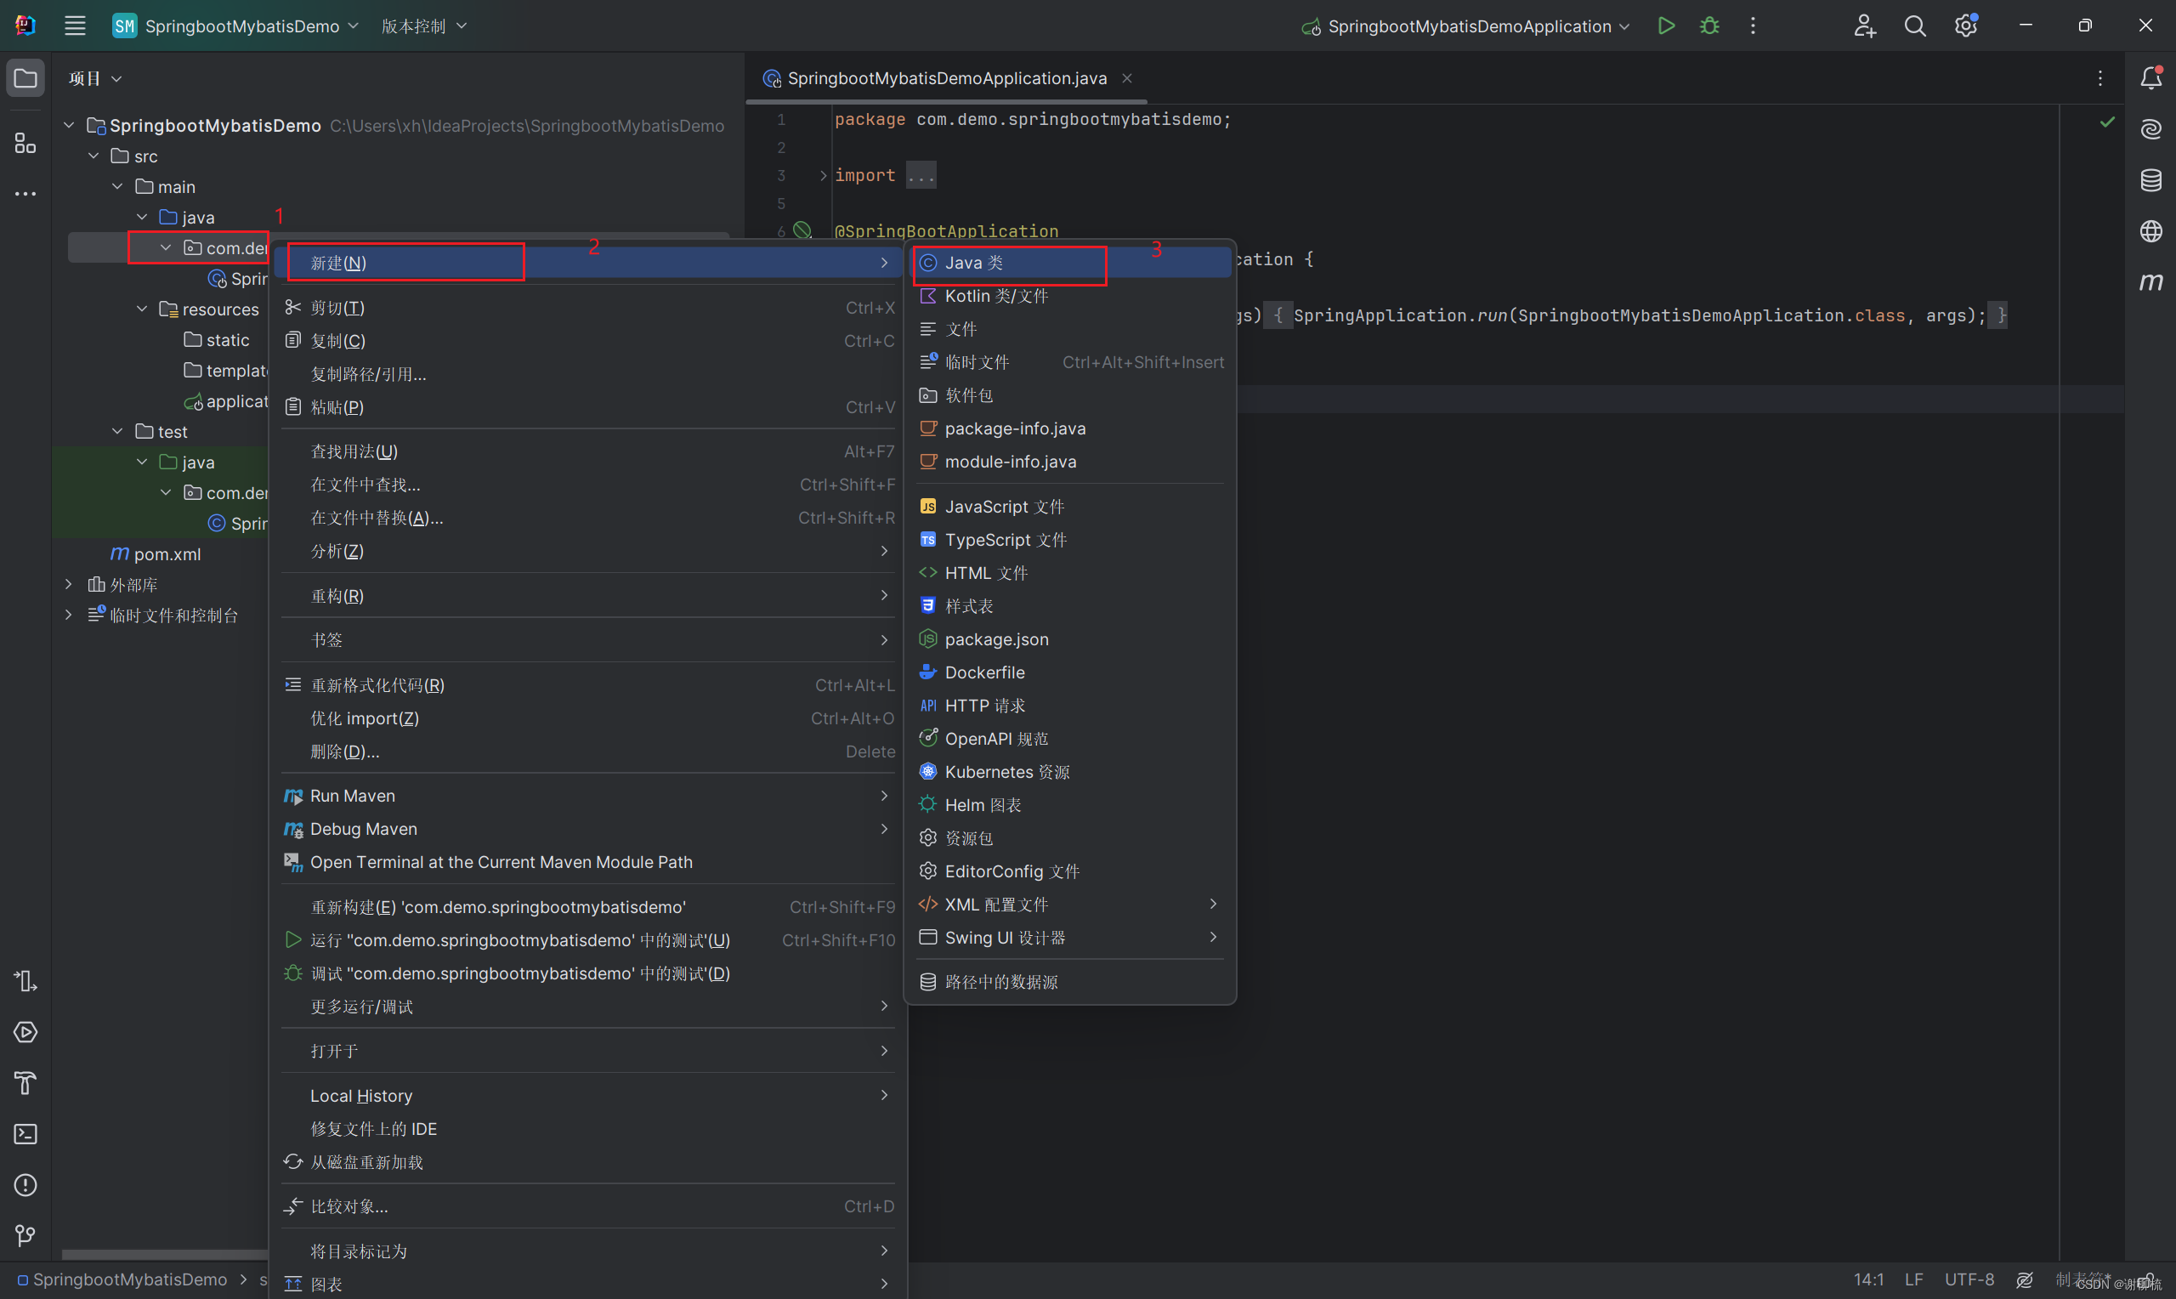Open the notifications bell icon

[2150, 79]
